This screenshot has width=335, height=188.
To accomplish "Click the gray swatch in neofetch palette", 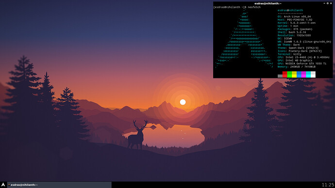I will click(x=280, y=76).
